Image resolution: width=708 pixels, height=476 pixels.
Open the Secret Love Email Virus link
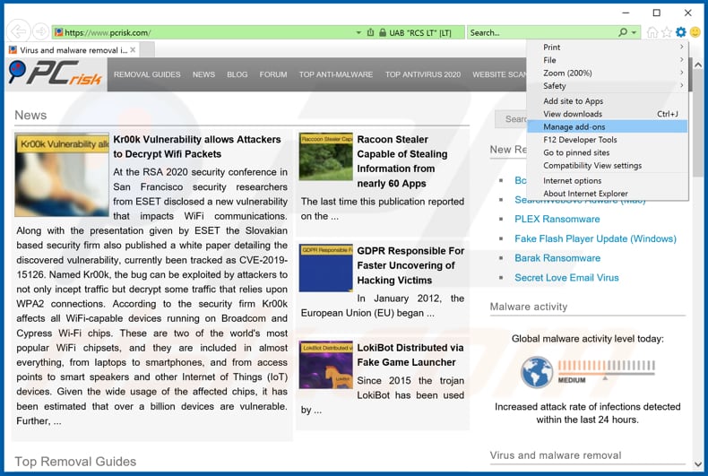566,278
